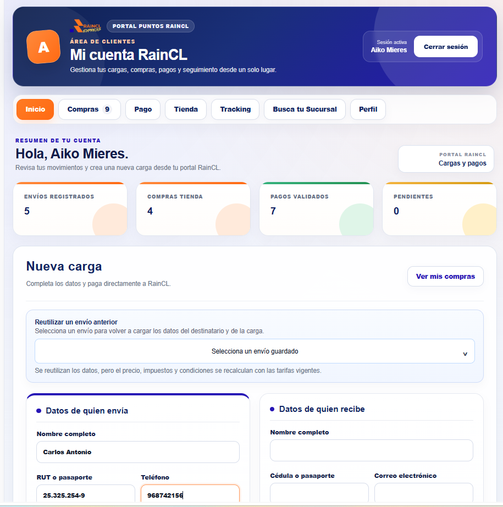
Task: Click the Cédula o pasaporte input field
Action: [x=319, y=493]
